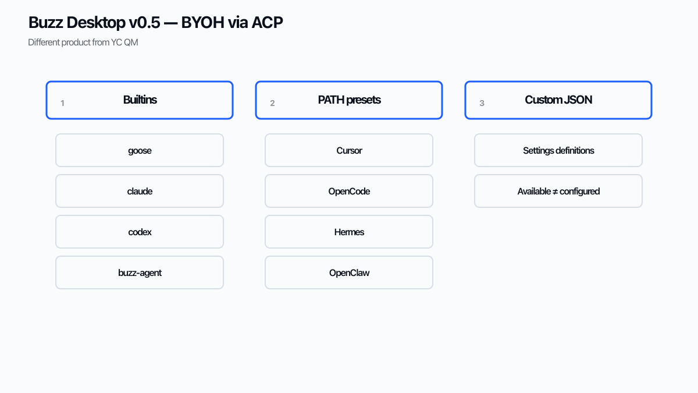The height and width of the screenshot is (393, 698).
Task: Click number 3 on Custom JSON card
Action: coord(482,103)
